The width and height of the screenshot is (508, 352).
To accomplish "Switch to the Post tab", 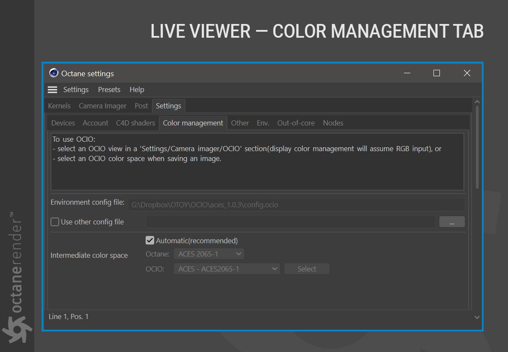I will [x=141, y=106].
